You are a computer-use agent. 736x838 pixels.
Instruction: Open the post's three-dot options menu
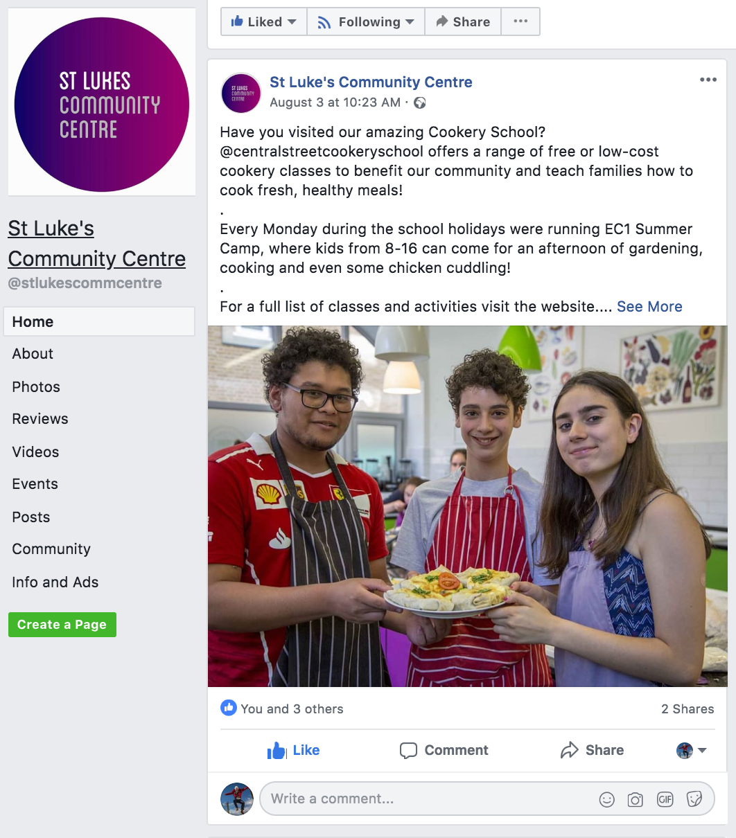[708, 80]
